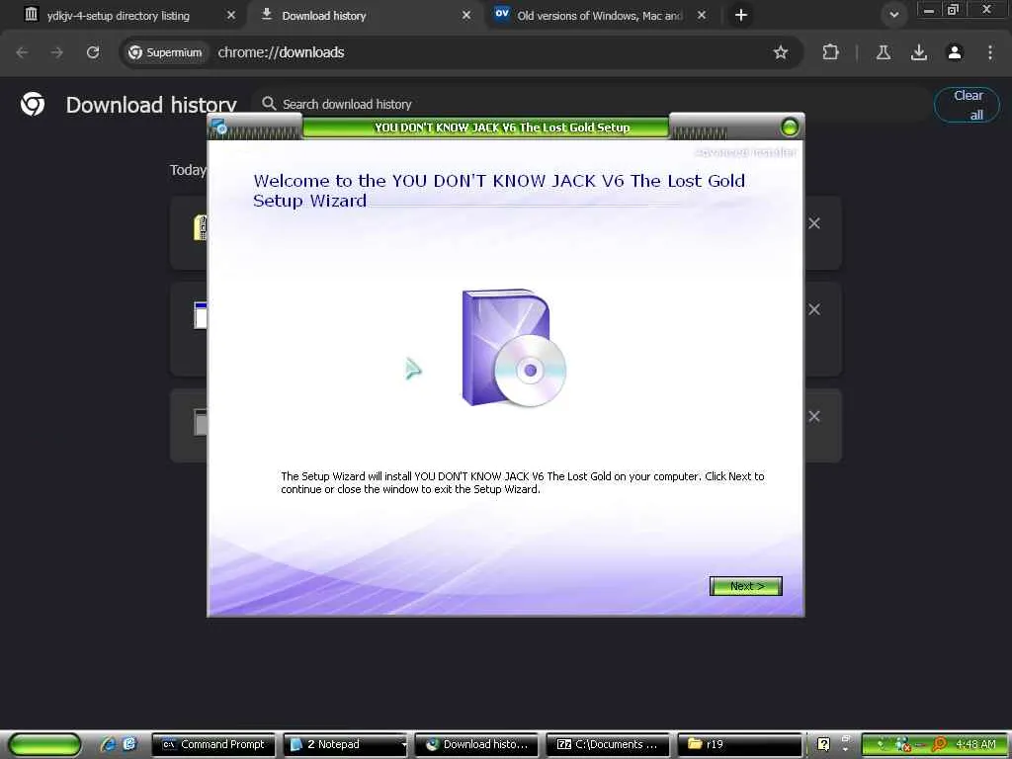Open the browser three-dot menu
Viewport: 1012px width, 759px height.
990,52
